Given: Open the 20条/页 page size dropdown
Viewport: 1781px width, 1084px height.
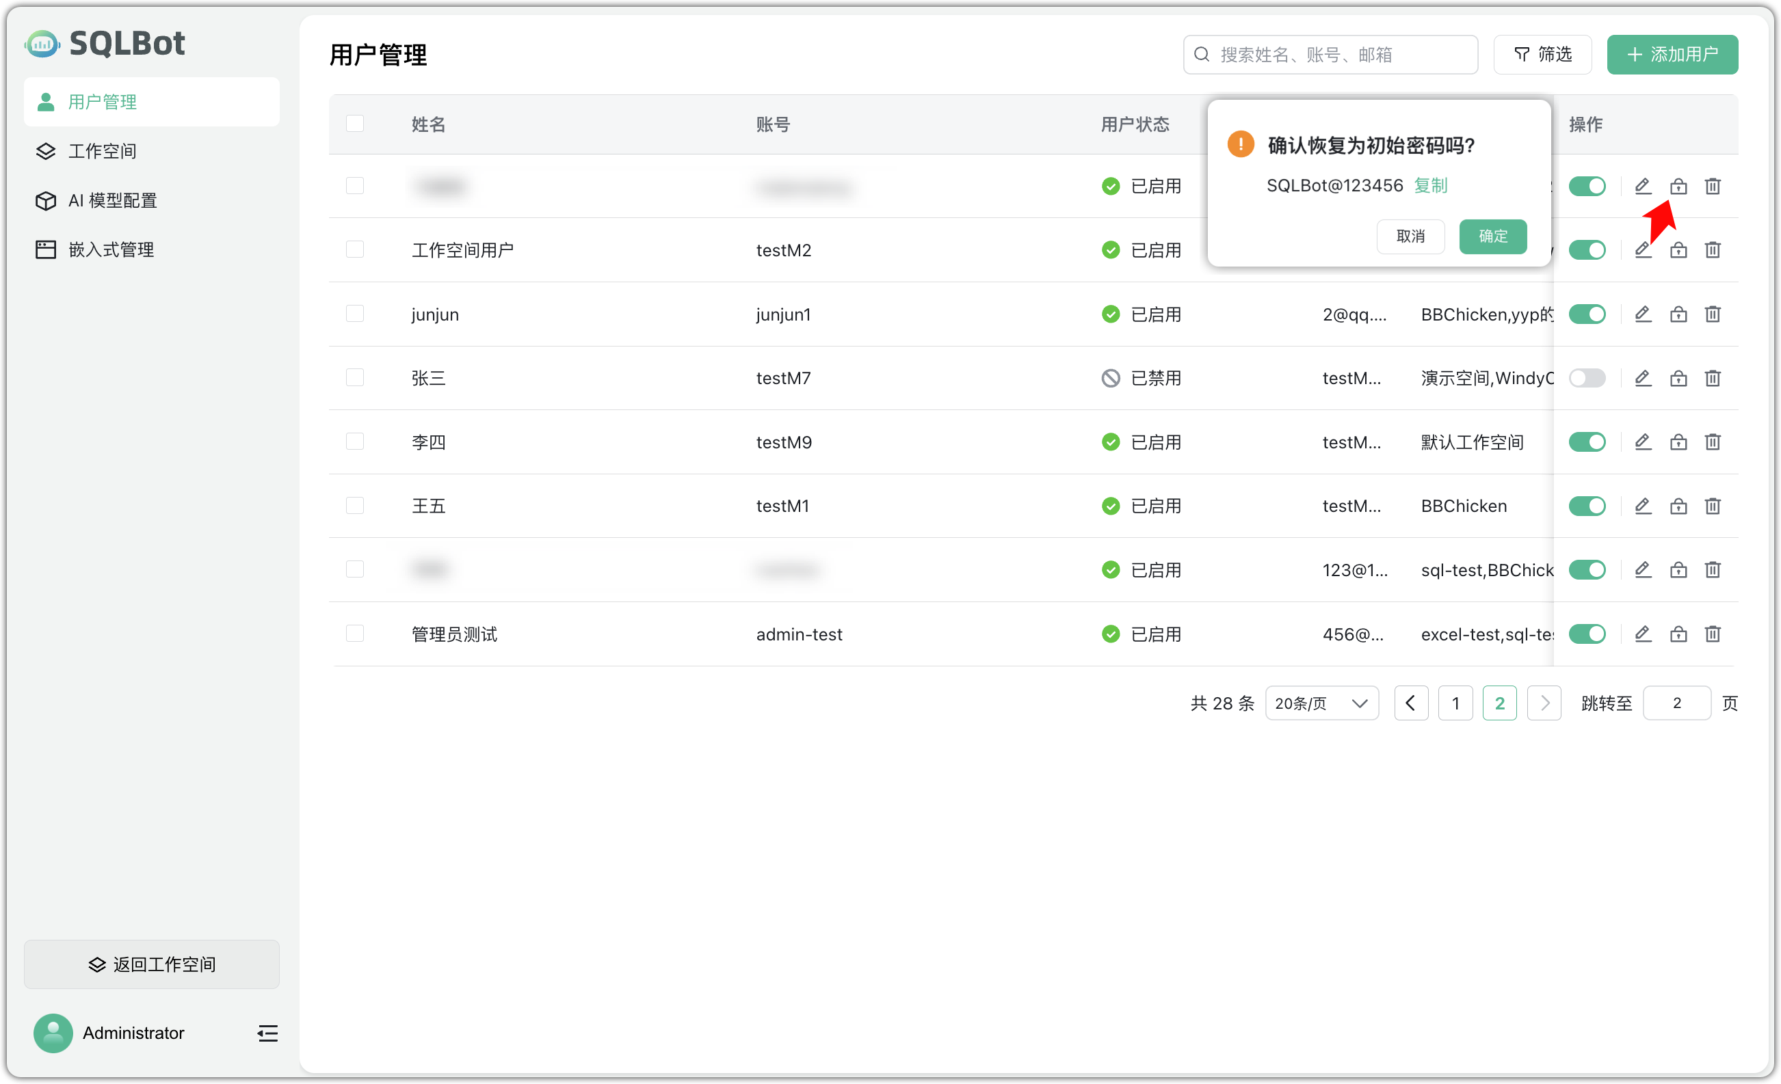Looking at the screenshot, I should 1321,703.
